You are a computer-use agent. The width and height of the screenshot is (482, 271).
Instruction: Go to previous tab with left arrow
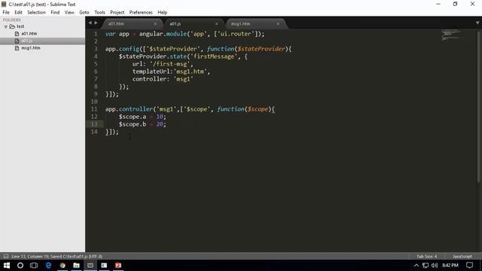point(90,23)
